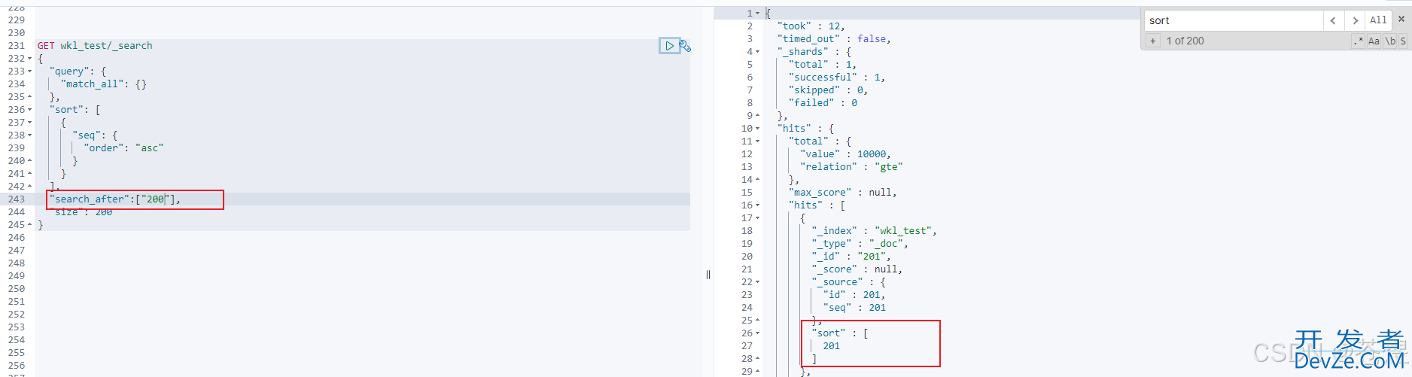Viewport: 1412px width, 377px height.
Task: Go to previous search match
Action: click(x=1333, y=20)
